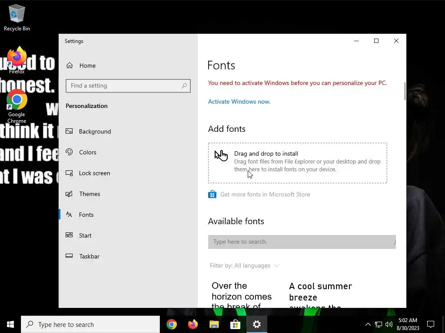Click the Taskbar icon in sidebar
445x333 pixels.
(69, 256)
